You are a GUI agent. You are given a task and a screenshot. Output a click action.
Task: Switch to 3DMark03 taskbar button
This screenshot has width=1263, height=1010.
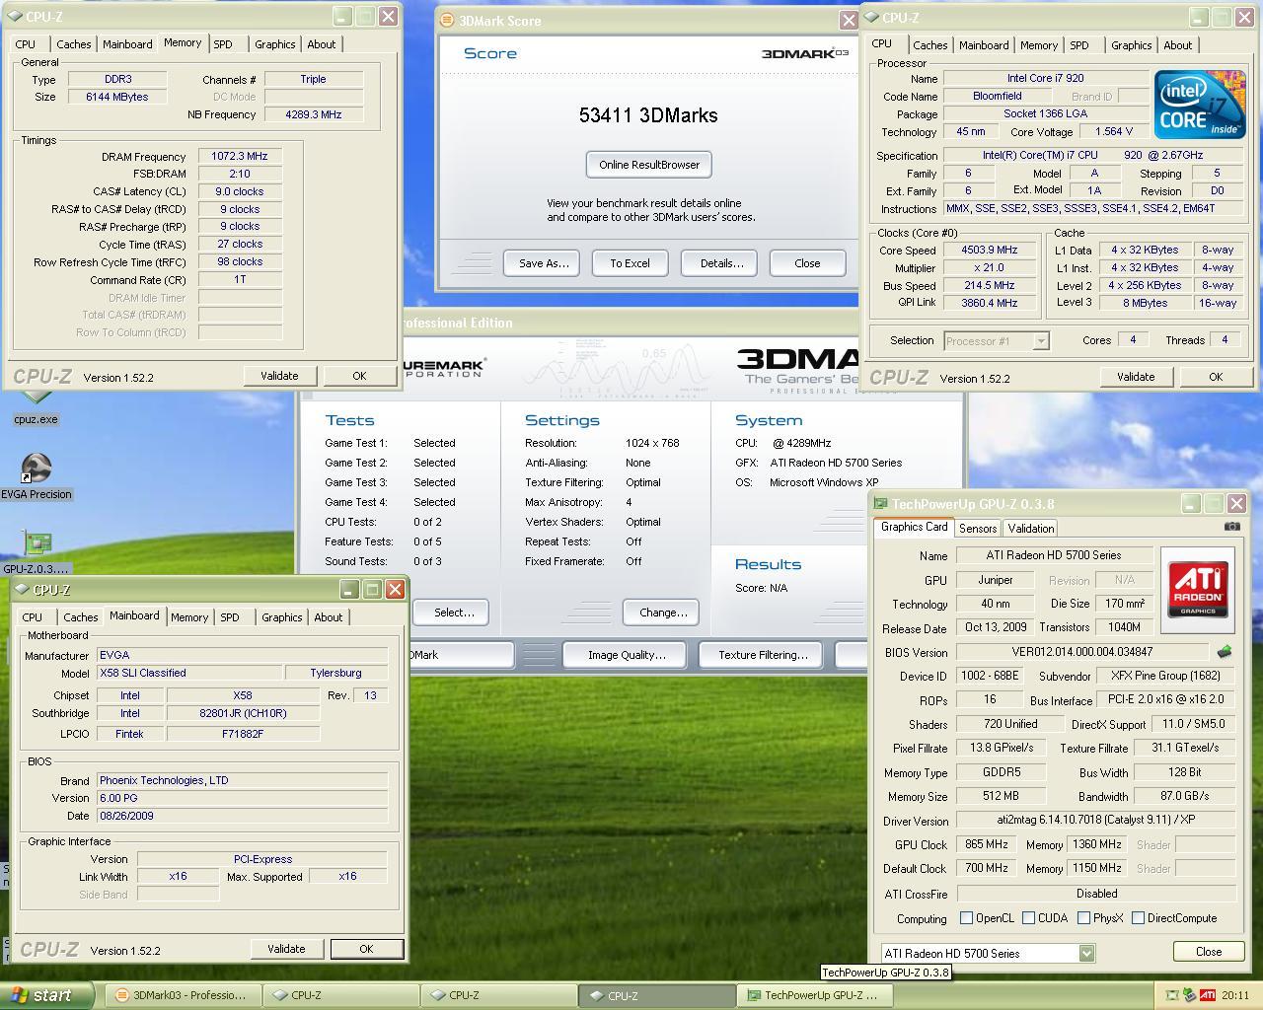click(182, 995)
